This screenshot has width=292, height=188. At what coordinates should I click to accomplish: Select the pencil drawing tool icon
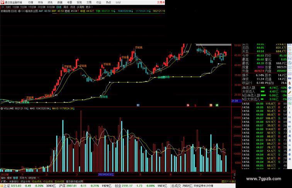point(290,93)
